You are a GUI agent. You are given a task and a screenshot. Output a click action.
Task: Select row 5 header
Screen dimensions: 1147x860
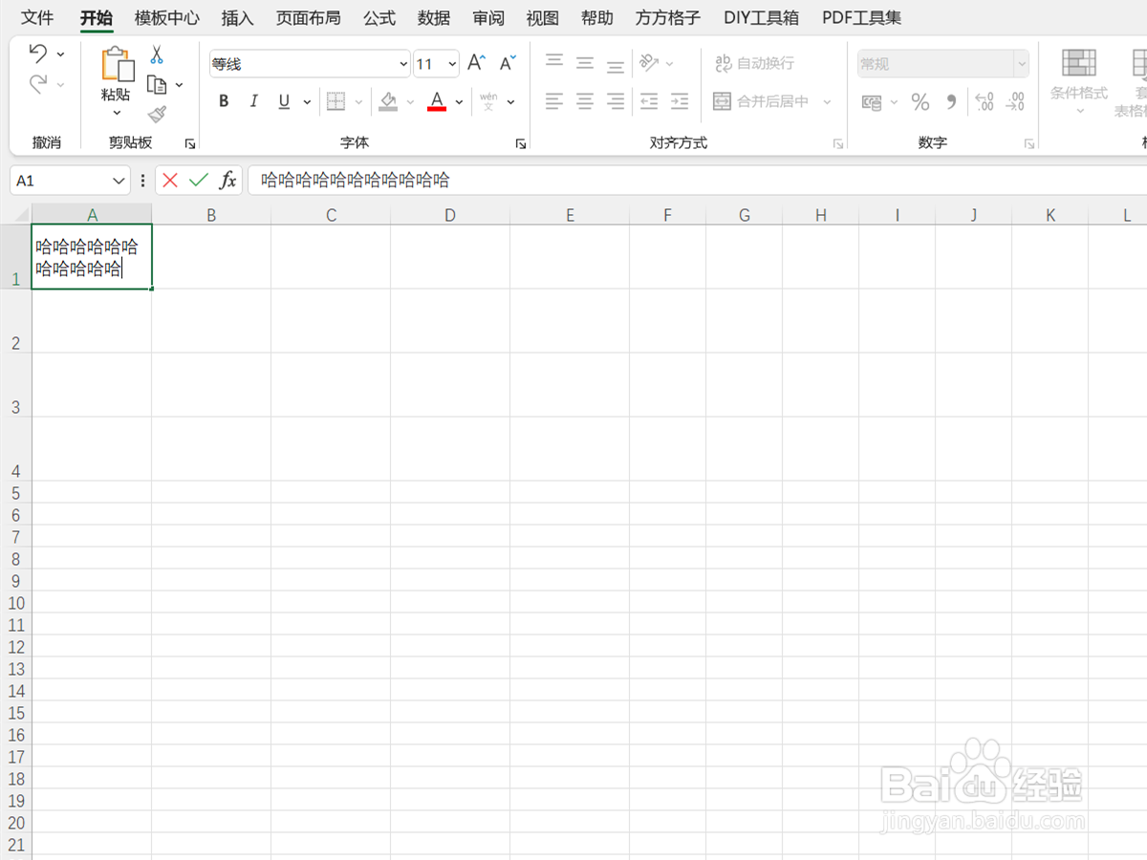[15, 492]
